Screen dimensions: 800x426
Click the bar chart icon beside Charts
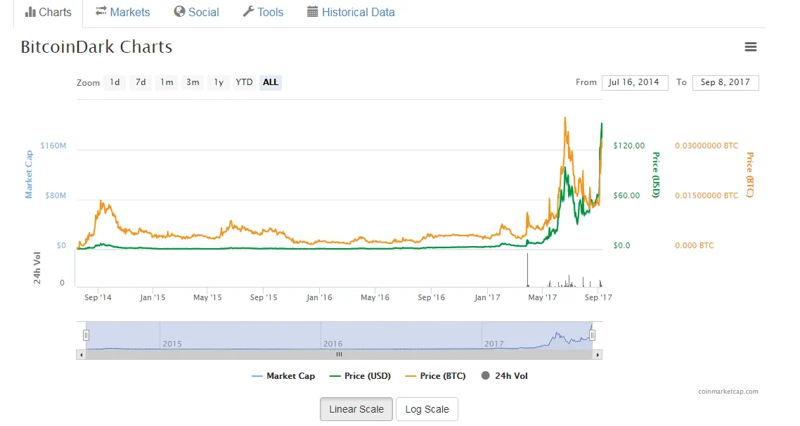30,12
